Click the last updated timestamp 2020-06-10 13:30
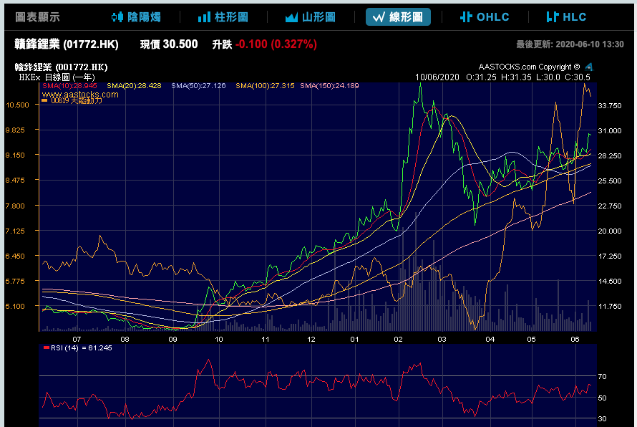 (590, 44)
